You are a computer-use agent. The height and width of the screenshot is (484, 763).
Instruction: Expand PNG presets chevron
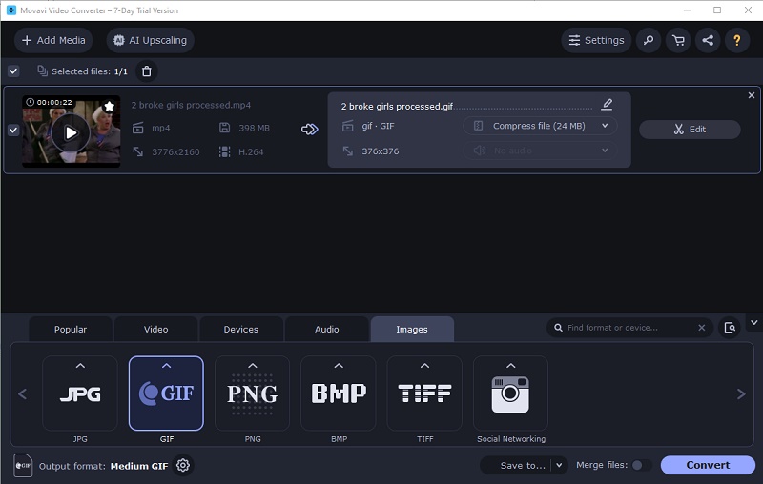(x=253, y=366)
